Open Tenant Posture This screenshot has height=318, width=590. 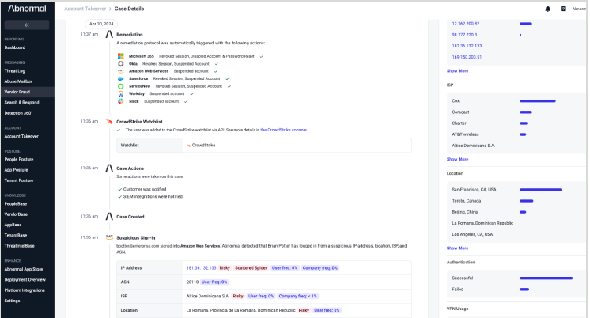[19, 180]
